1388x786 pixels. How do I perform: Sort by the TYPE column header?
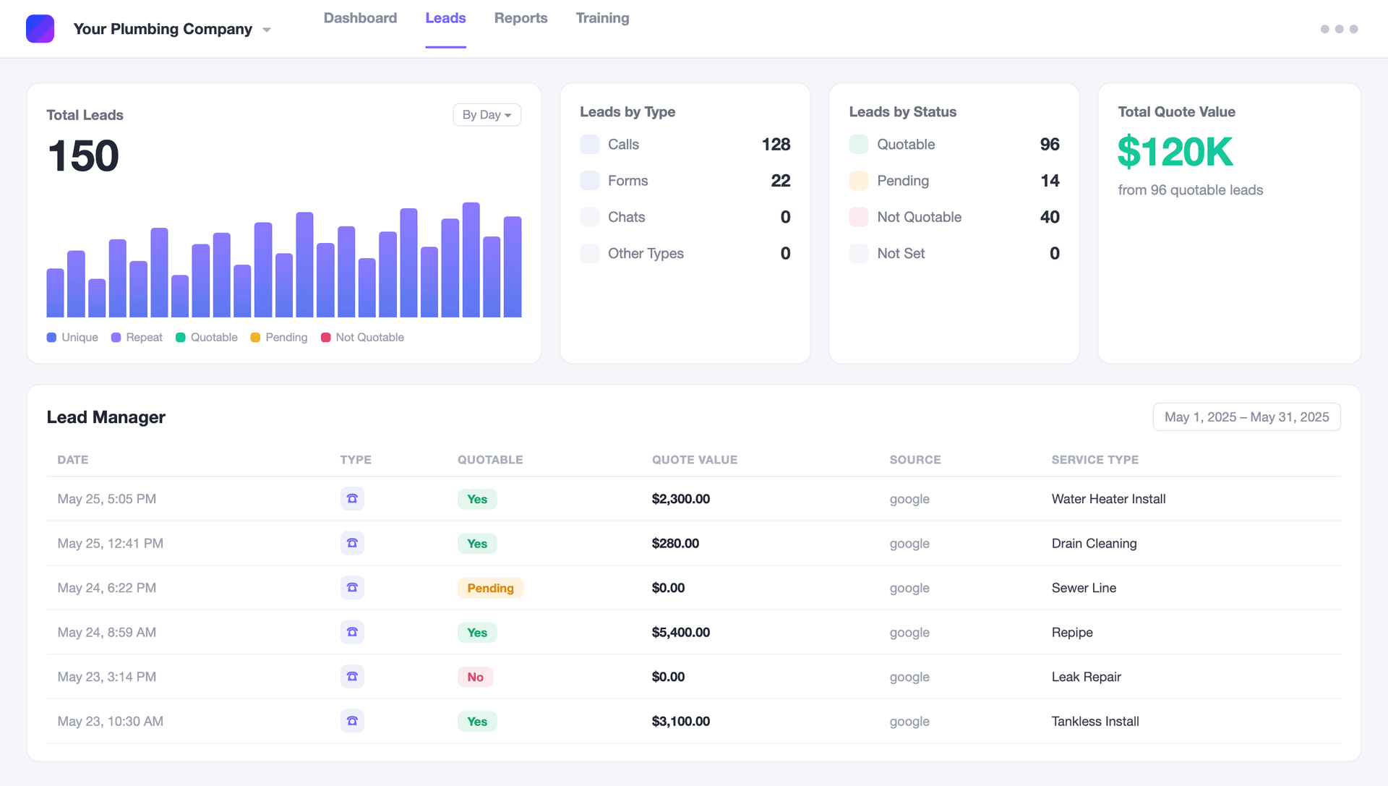coord(356,459)
